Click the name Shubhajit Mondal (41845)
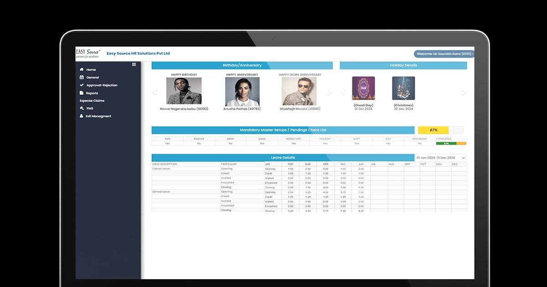This screenshot has width=547, height=287. (x=300, y=109)
